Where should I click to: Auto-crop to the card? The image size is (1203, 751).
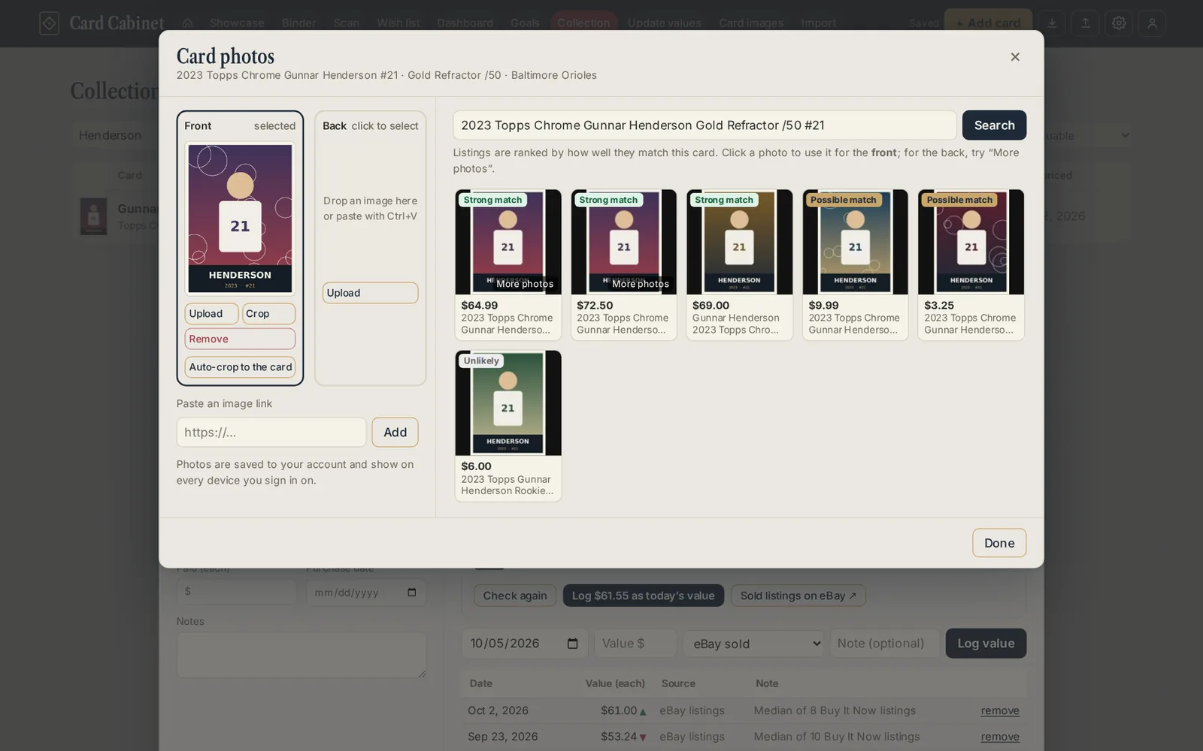[x=240, y=367]
